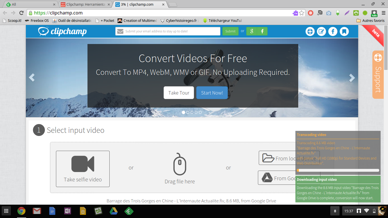The image size is (388, 218).
Task: Click the green circle extension icon
Action: pos(365,13)
